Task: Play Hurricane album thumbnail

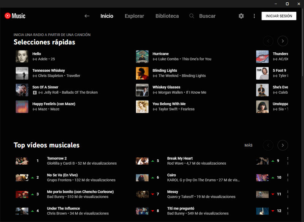Action: pyautogui.click(x=142, y=57)
